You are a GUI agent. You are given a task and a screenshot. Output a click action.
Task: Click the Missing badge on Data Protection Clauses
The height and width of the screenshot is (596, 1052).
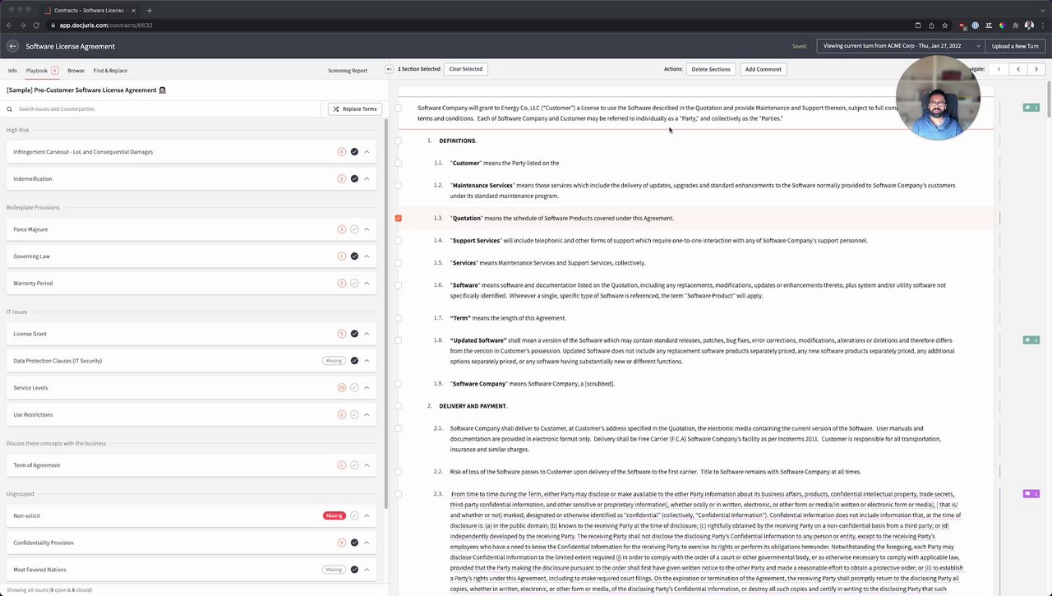click(x=334, y=361)
